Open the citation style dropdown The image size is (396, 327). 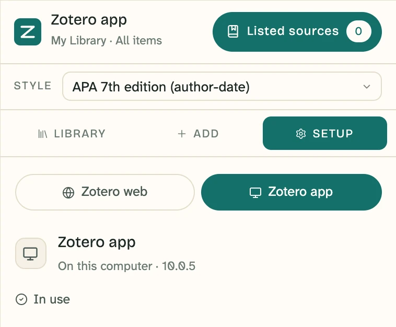[222, 86]
